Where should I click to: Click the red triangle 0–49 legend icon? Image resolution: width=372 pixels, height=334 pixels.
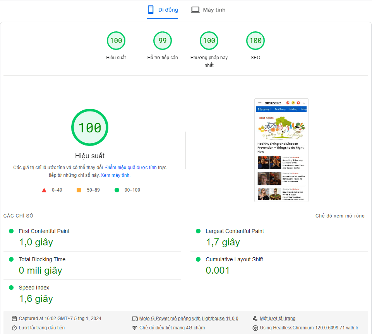tap(44, 190)
